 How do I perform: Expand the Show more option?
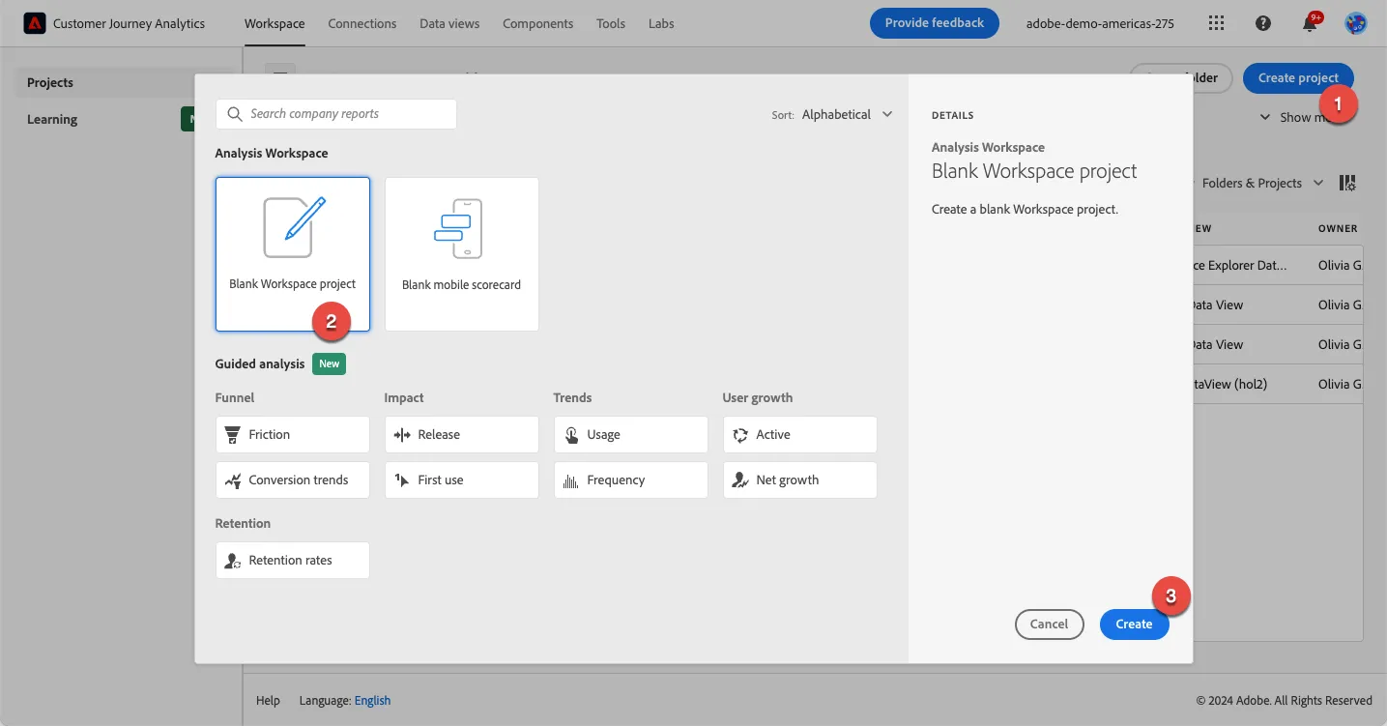[x=1300, y=117]
